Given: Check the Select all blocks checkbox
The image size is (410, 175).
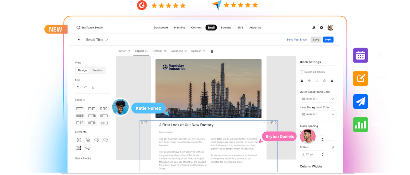Looking at the screenshot, I should (301, 72).
